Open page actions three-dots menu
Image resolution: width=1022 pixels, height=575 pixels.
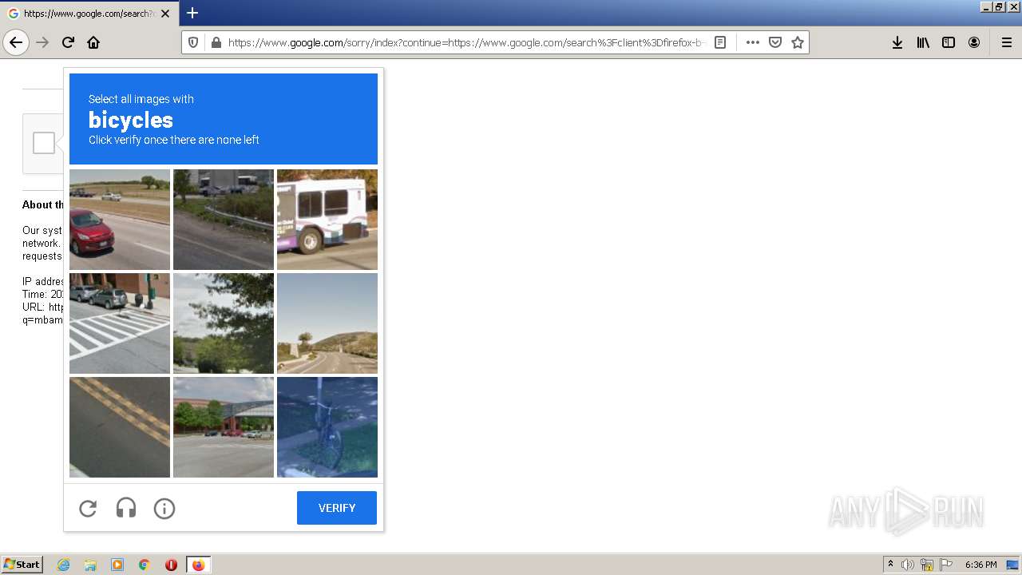[x=752, y=42]
